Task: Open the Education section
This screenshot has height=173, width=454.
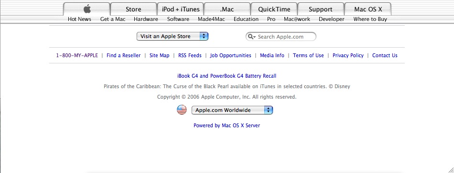Action: point(246,19)
